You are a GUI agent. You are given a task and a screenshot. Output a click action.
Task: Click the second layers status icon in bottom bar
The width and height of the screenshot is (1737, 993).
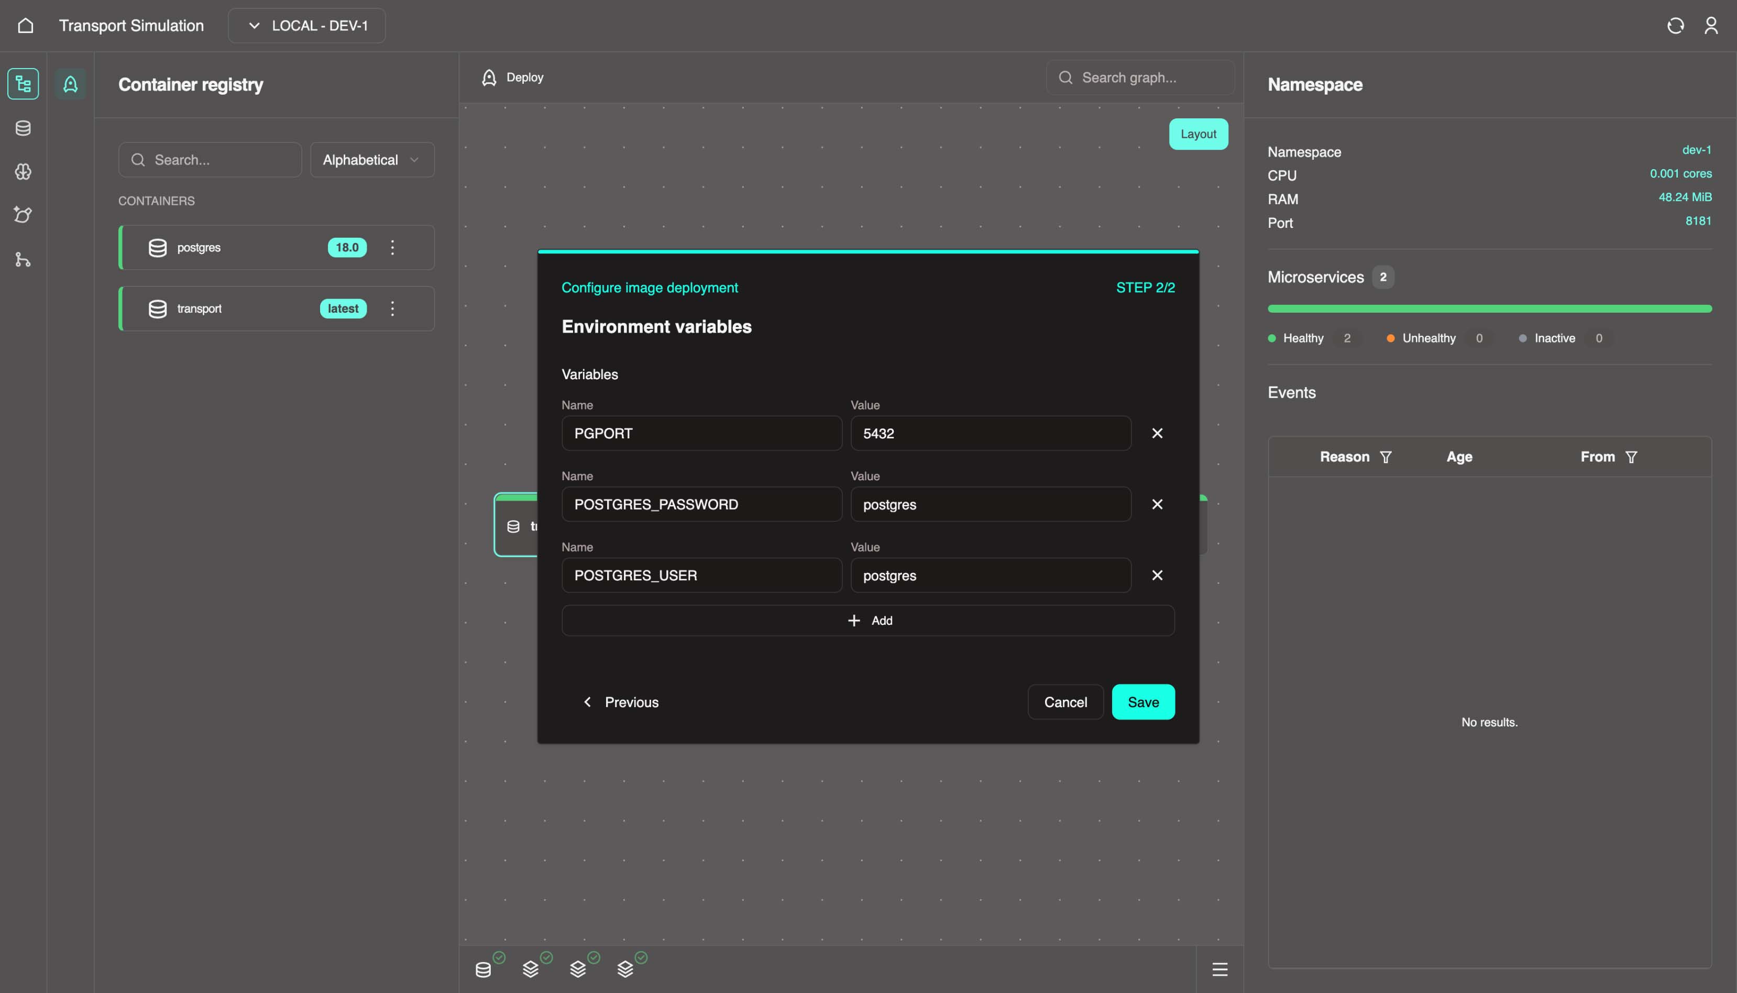(578, 969)
